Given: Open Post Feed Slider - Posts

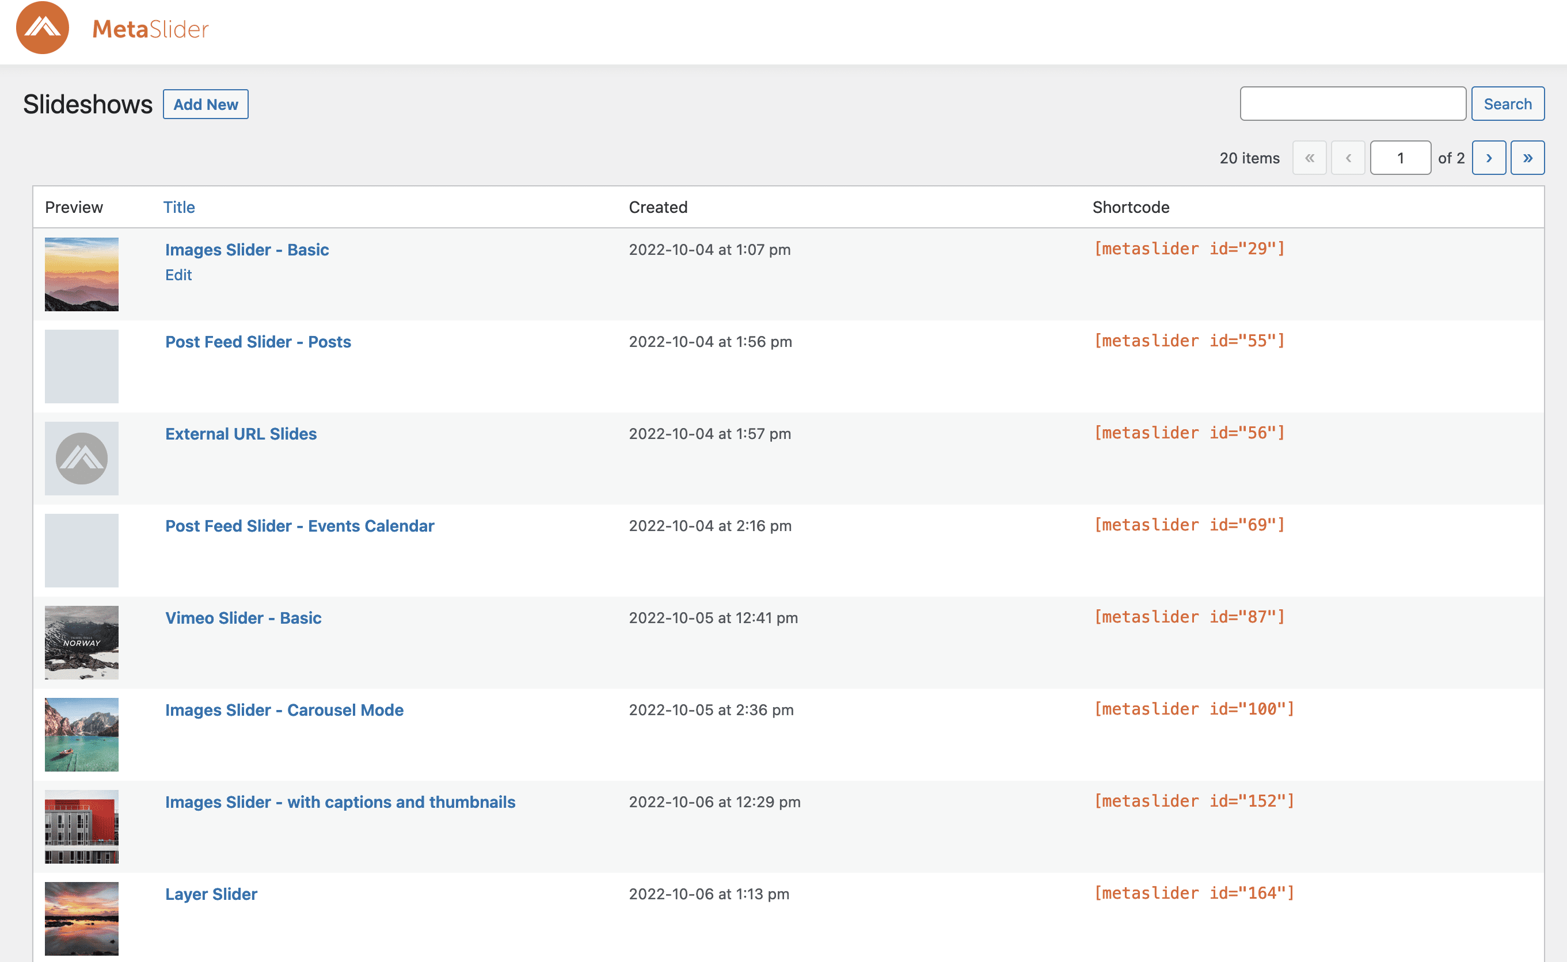Looking at the screenshot, I should click(258, 342).
